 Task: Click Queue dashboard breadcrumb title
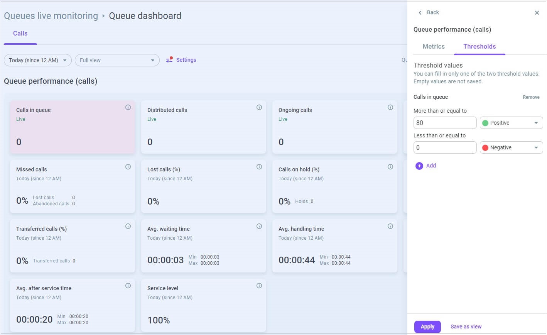145,16
